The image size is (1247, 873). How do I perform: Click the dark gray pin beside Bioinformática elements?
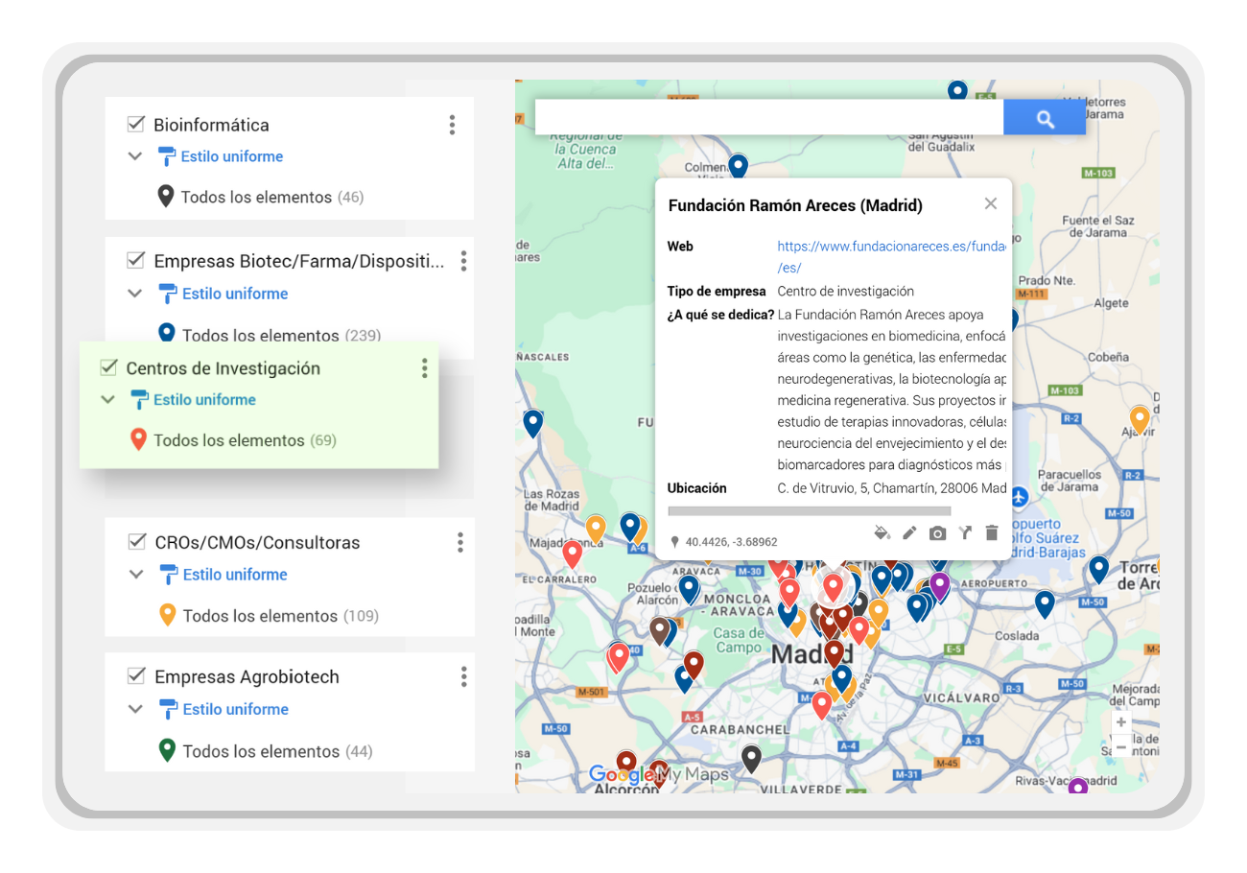point(166,197)
